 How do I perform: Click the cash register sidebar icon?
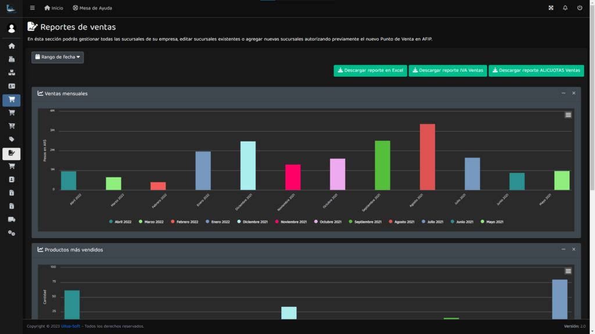click(x=11, y=59)
